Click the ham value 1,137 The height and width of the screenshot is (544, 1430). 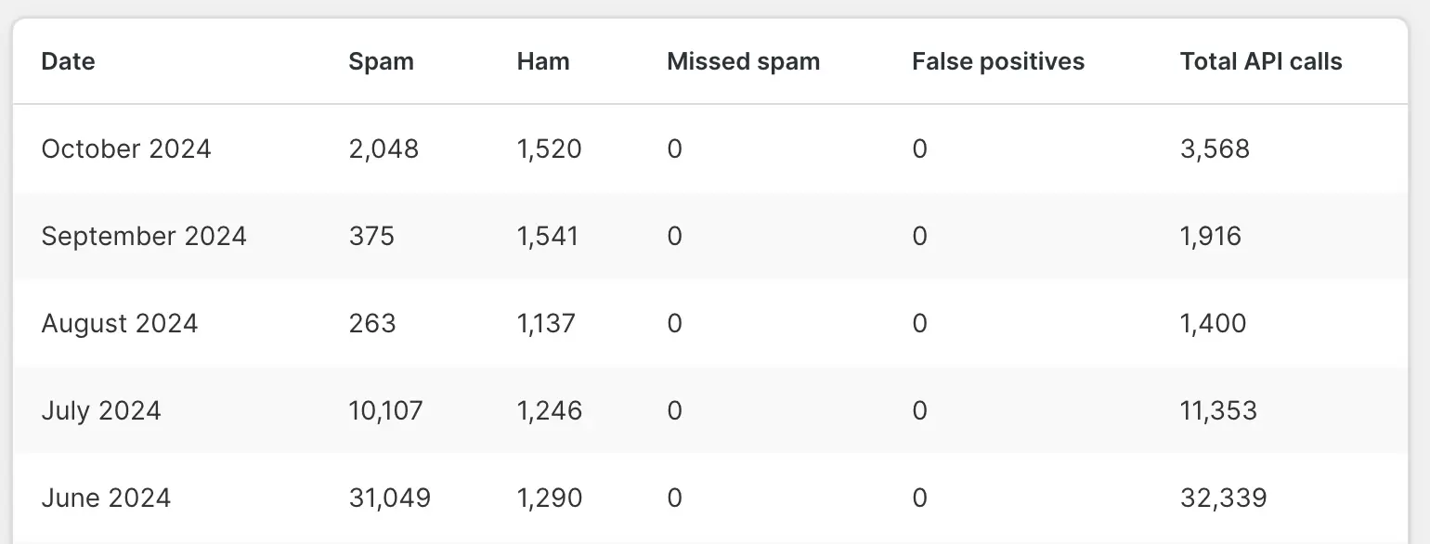tap(546, 323)
